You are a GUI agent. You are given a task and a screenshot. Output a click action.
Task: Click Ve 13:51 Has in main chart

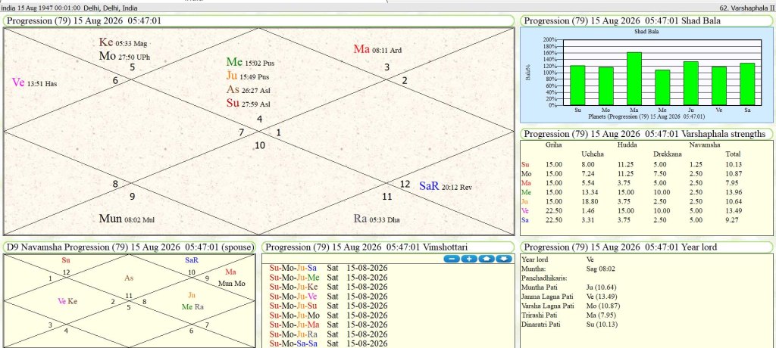coord(34,82)
